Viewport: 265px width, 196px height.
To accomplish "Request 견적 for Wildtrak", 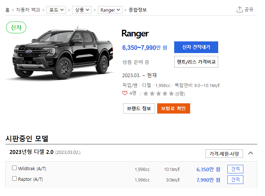I will (235, 169).
